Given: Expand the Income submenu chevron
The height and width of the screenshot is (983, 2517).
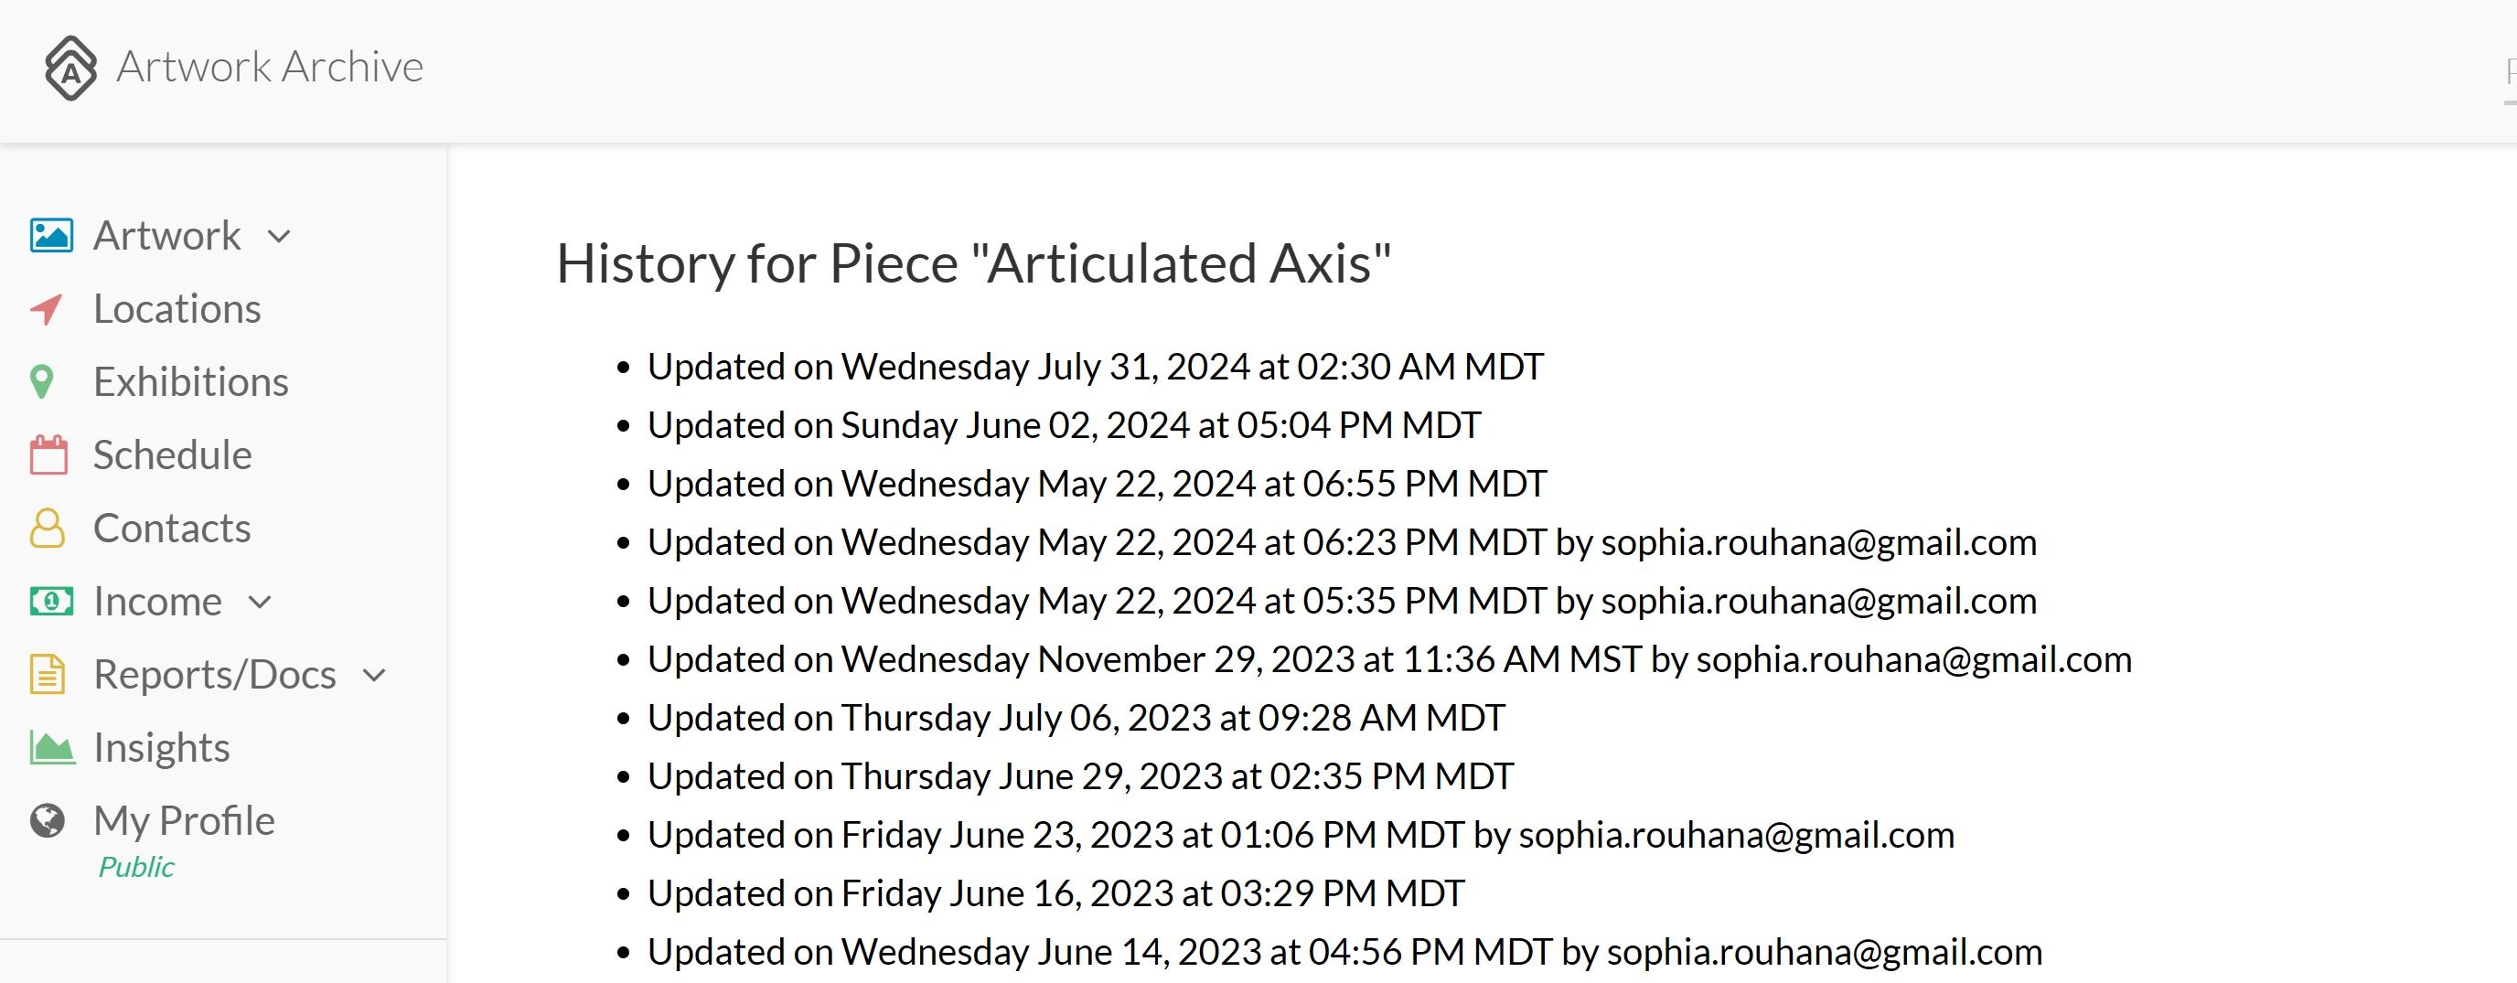Looking at the screenshot, I should [260, 602].
